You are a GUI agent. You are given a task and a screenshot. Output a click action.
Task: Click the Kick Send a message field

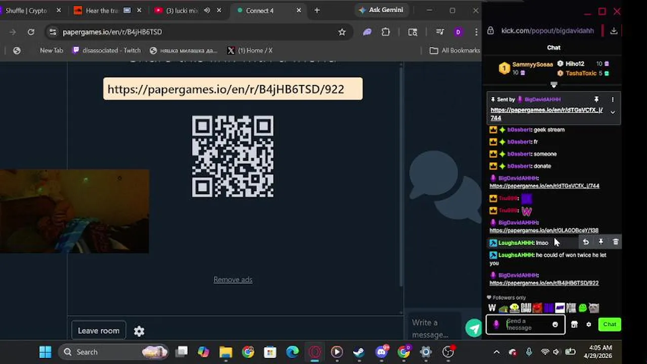pyautogui.click(x=527, y=325)
